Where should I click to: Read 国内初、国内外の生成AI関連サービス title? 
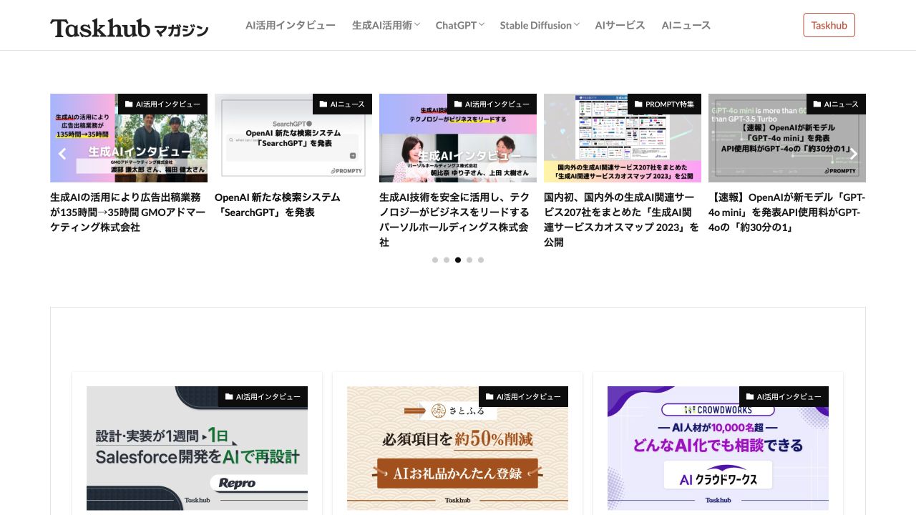[x=621, y=220]
